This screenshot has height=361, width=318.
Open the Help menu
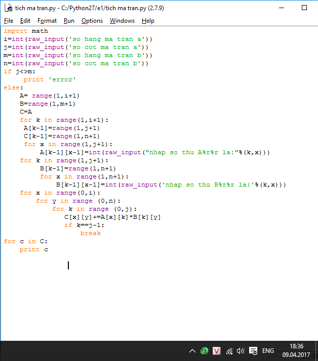click(148, 21)
